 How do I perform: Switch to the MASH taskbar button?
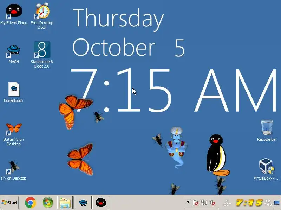pos(83,203)
